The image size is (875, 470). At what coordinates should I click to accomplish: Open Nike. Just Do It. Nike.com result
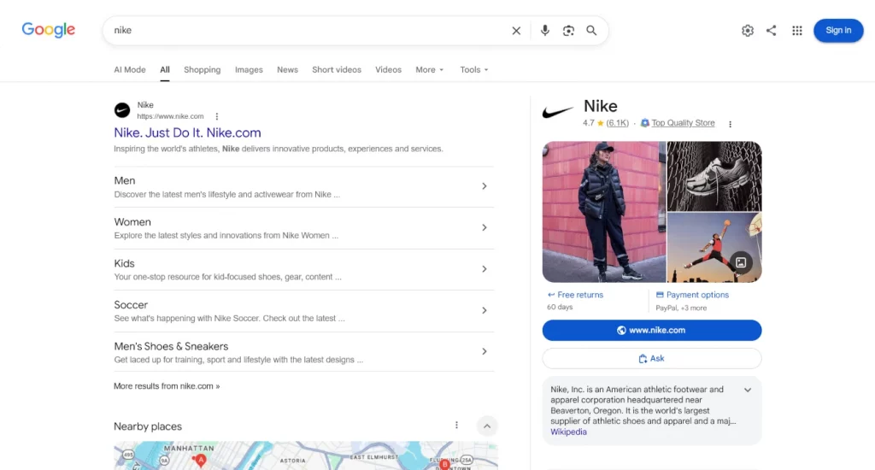pos(187,132)
